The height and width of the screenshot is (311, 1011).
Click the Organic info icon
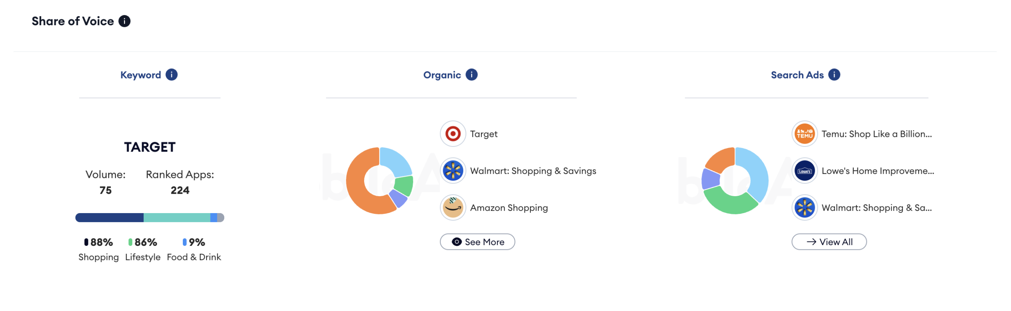click(472, 75)
